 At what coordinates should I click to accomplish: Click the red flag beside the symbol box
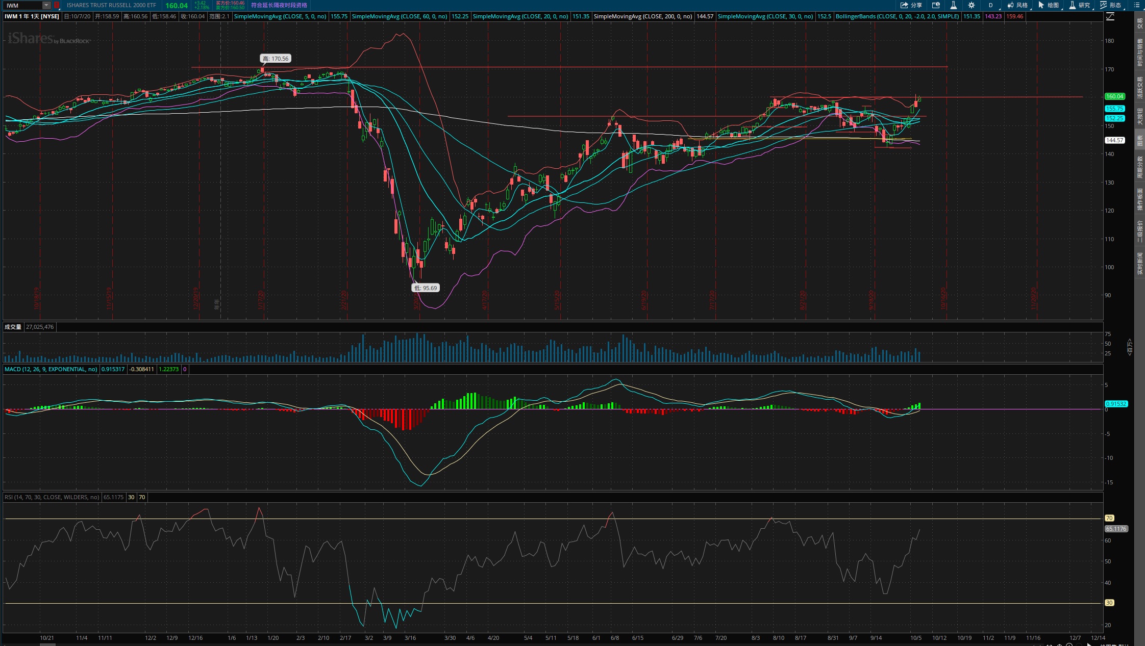point(57,5)
